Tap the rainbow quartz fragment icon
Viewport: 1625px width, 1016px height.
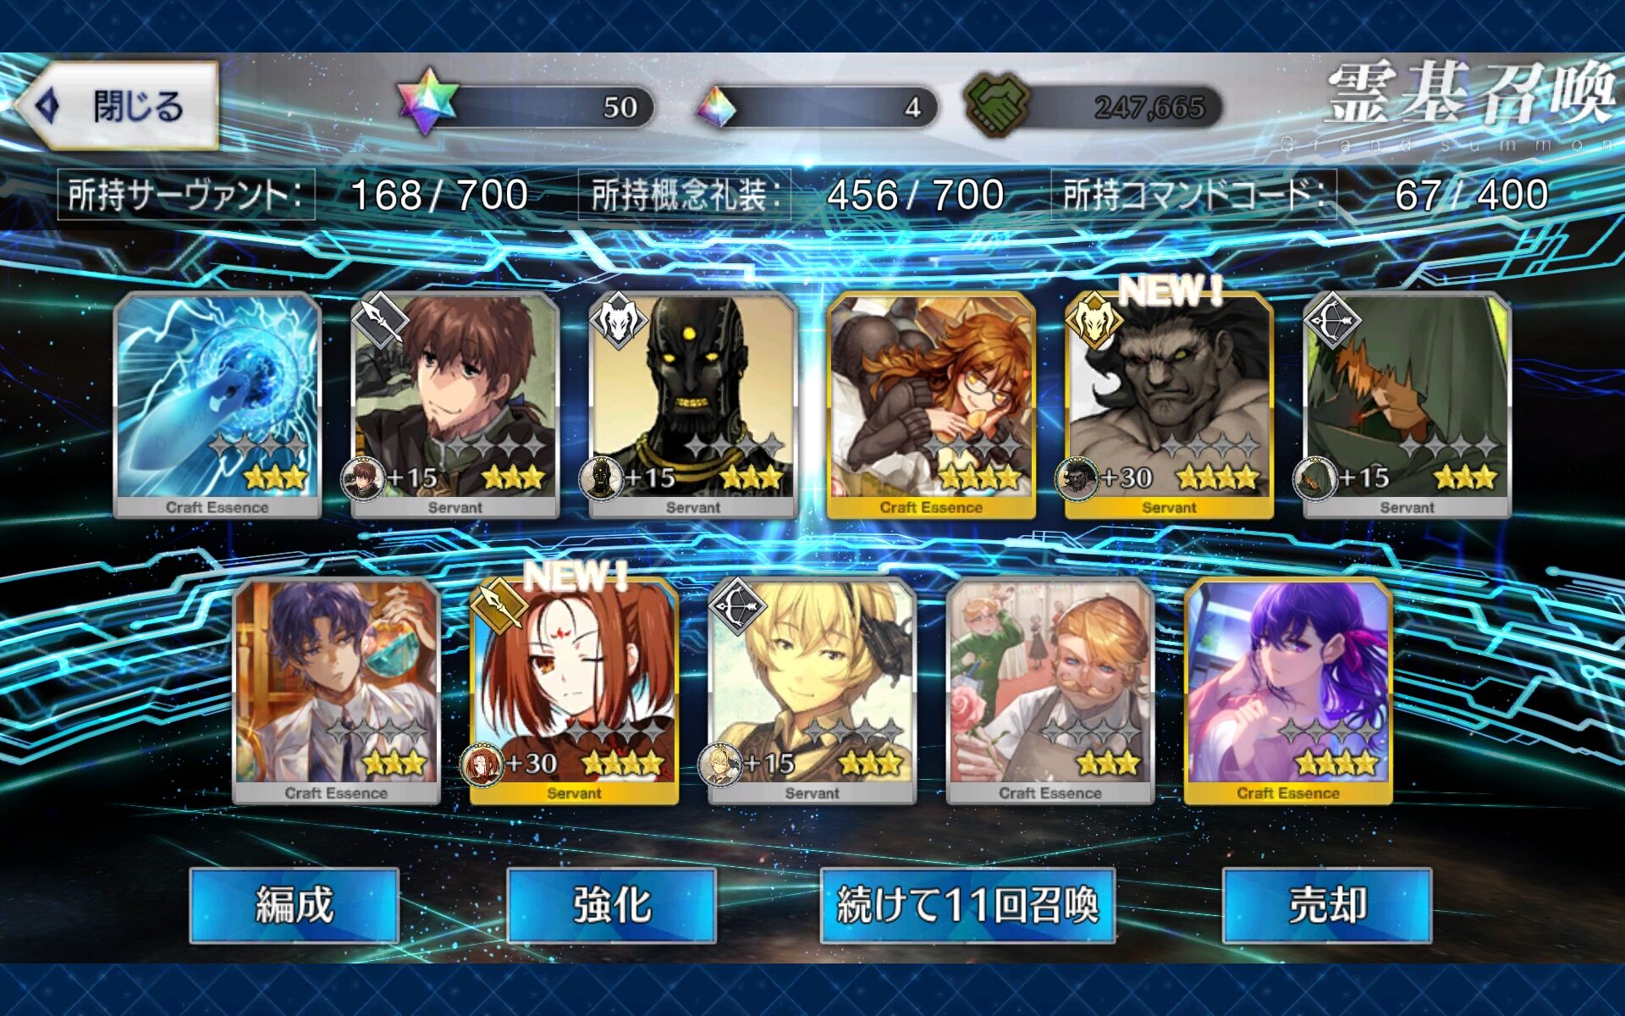coord(716,108)
